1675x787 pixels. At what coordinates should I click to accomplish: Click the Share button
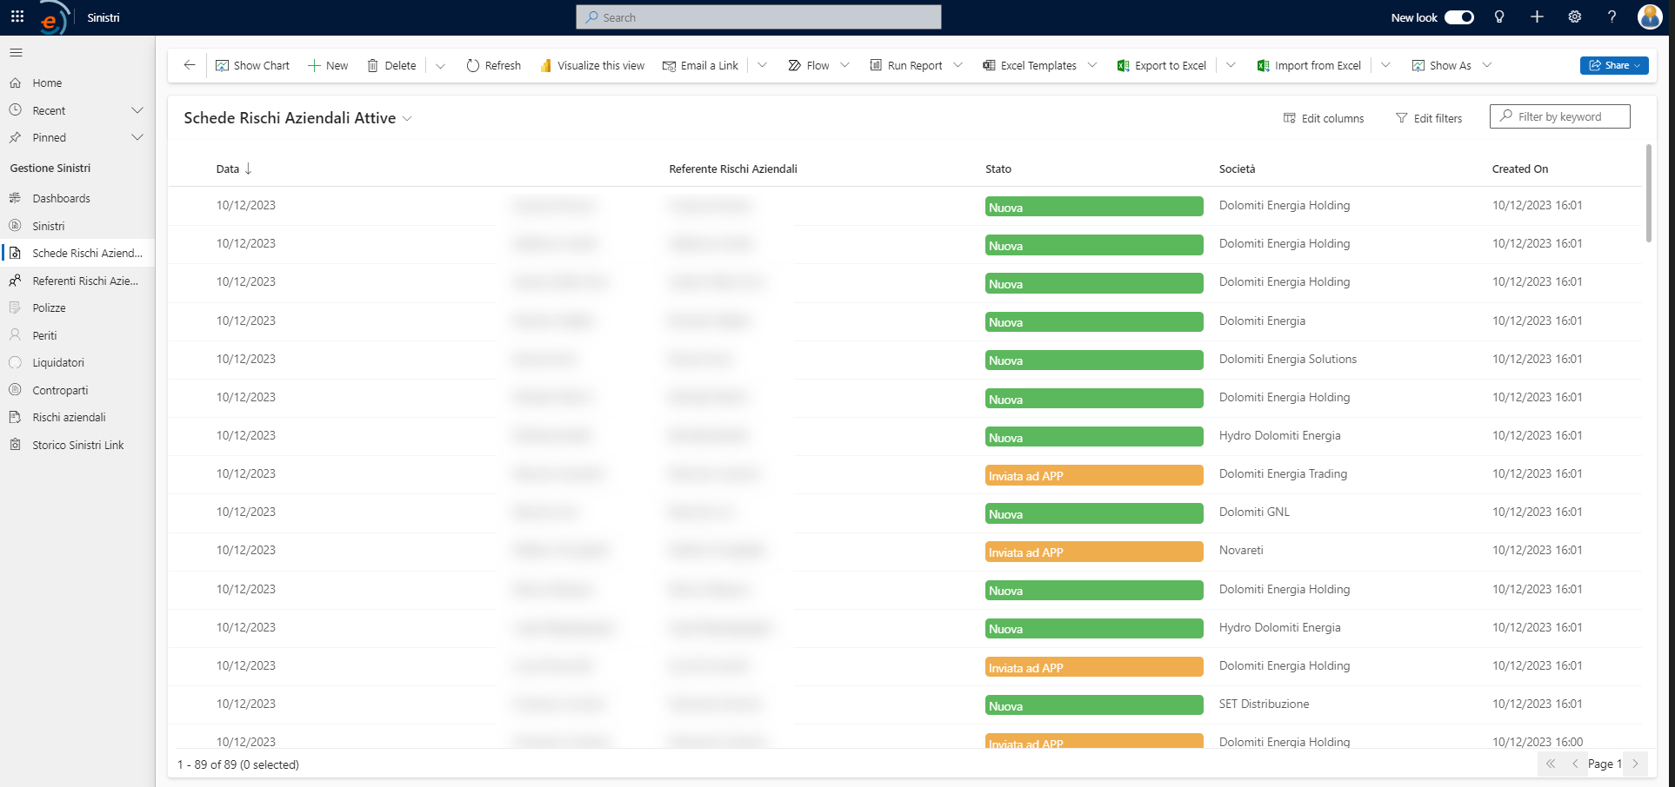coord(1614,65)
